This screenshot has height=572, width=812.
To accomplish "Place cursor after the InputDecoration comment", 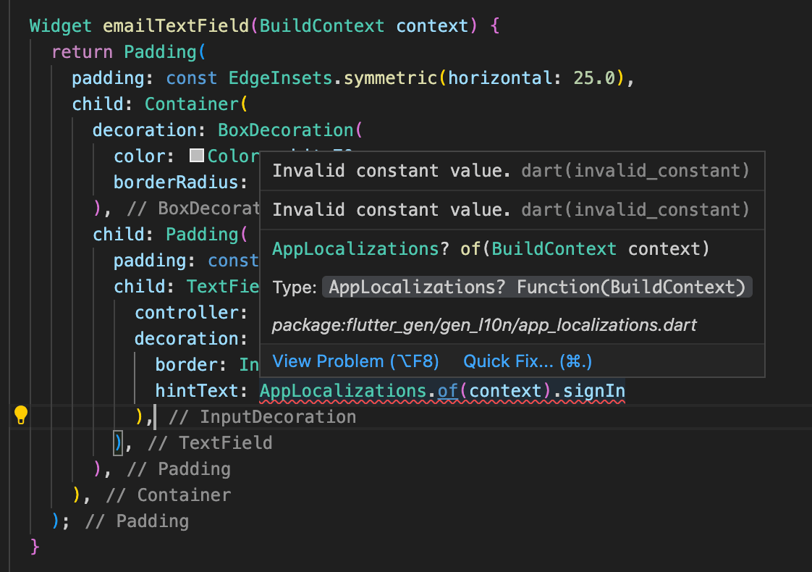I will (357, 417).
